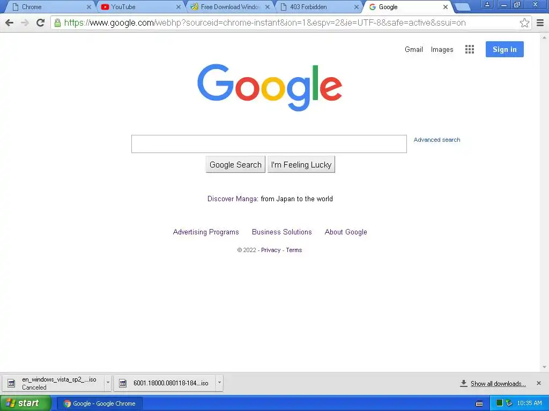Open the Images link
549x411 pixels.
[442, 50]
